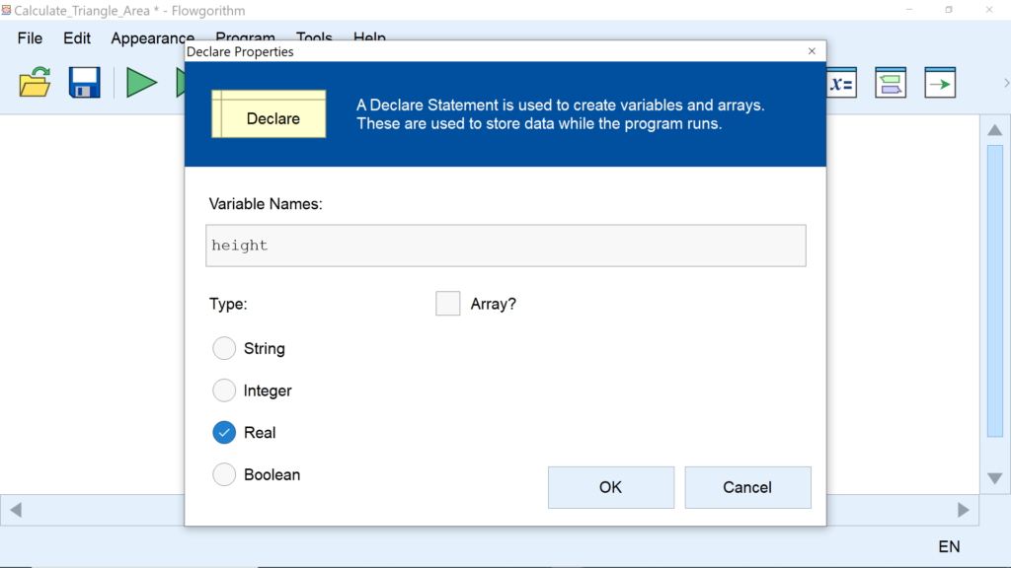Cancel the Declare Properties dialog

(747, 487)
